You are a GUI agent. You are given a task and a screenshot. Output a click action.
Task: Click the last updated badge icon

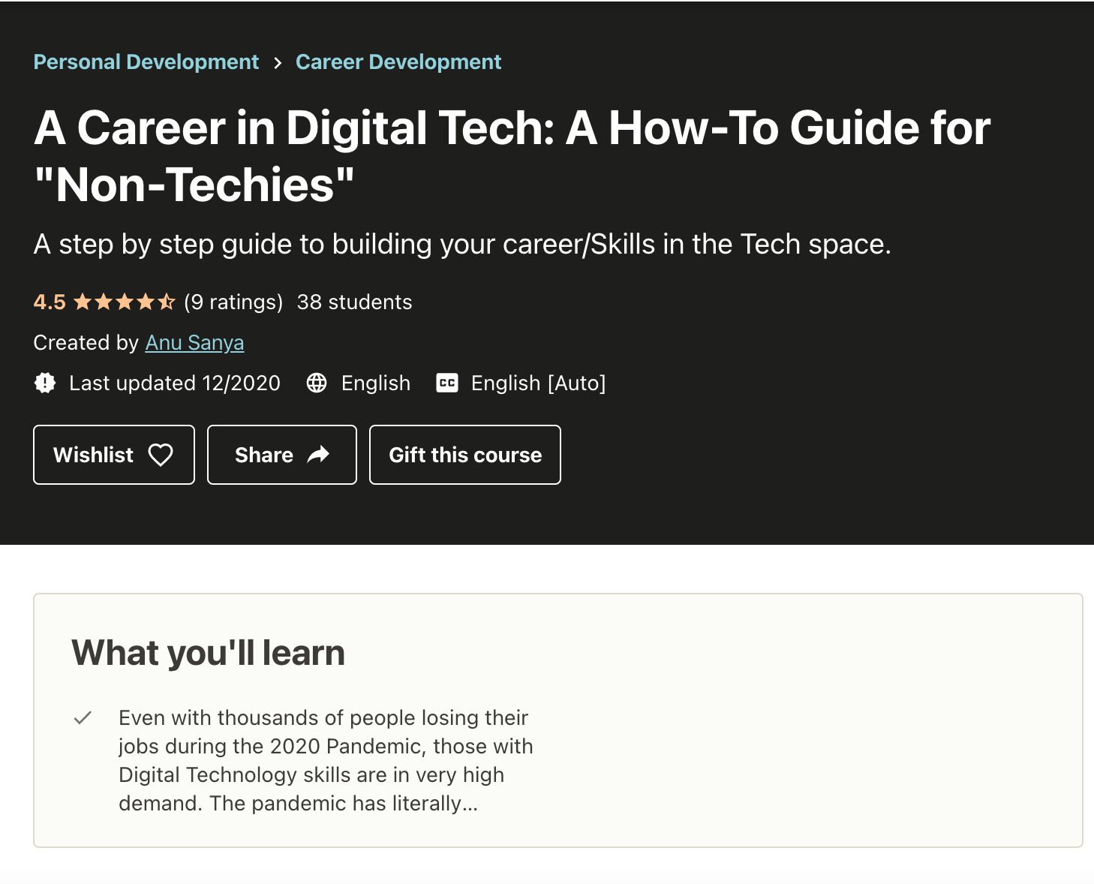45,383
